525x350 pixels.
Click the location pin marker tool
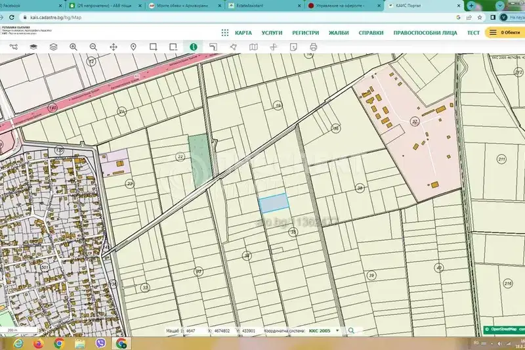(133, 47)
